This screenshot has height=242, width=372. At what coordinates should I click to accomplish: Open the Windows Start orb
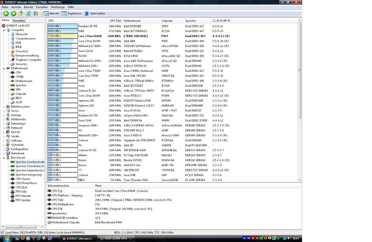pyautogui.click(x=7, y=239)
